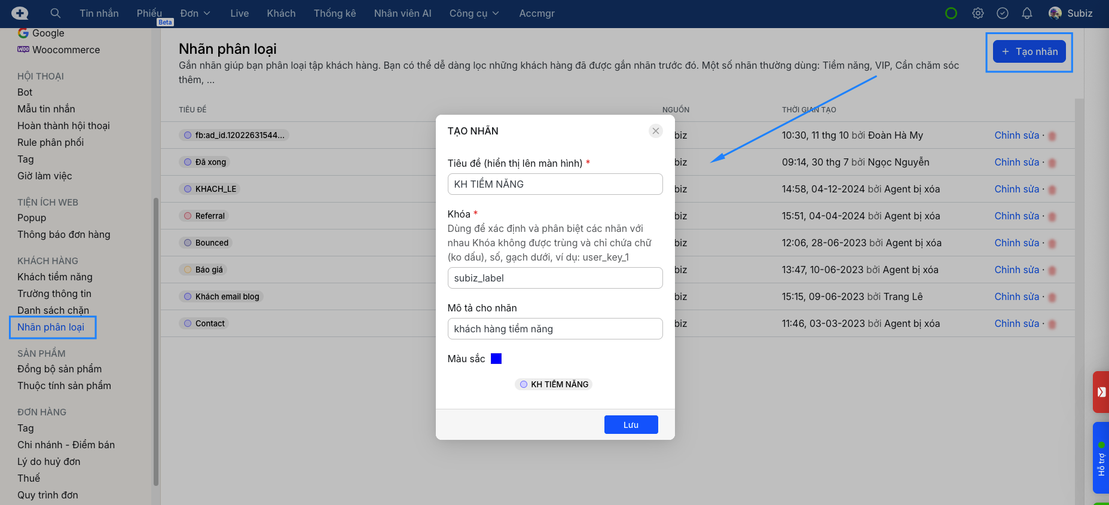Expand the Công cụ dropdown menu
The width and height of the screenshot is (1109, 505).
pyautogui.click(x=473, y=13)
